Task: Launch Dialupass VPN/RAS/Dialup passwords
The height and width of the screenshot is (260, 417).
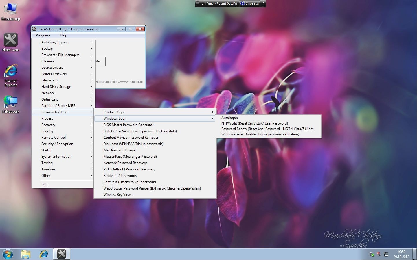Action: pyautogui.click(x=155, y=144)
